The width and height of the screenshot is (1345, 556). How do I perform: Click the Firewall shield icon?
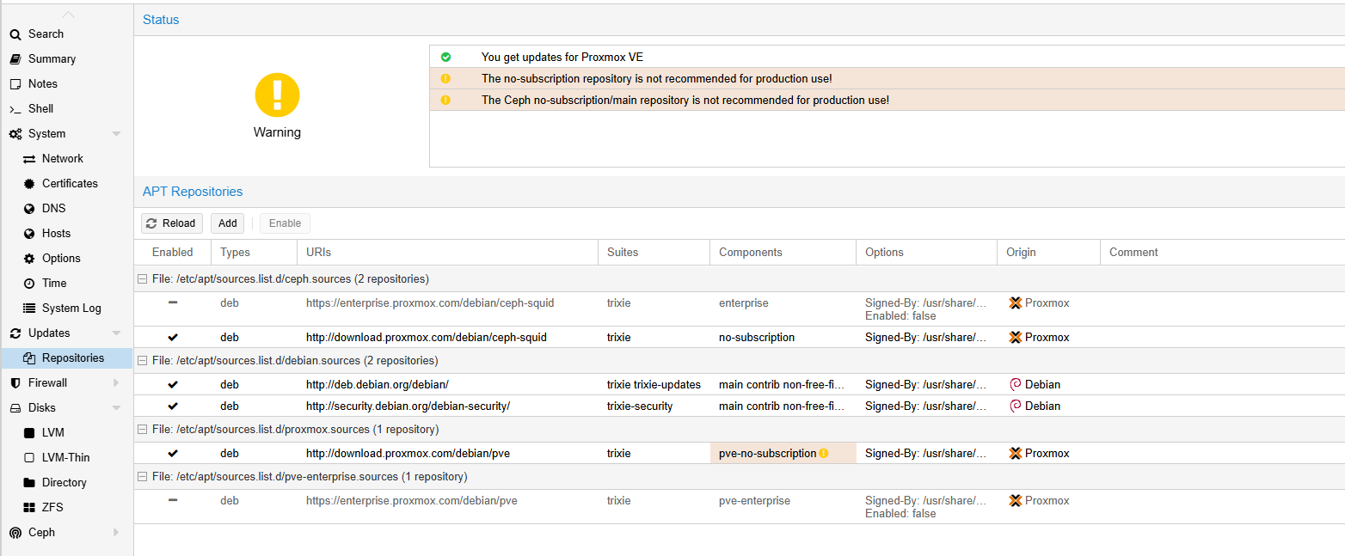(15, 383)
